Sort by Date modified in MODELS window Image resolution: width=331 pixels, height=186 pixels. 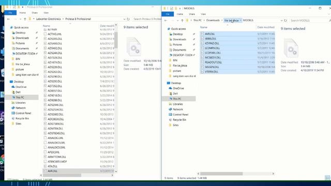(x=265, y=27)
